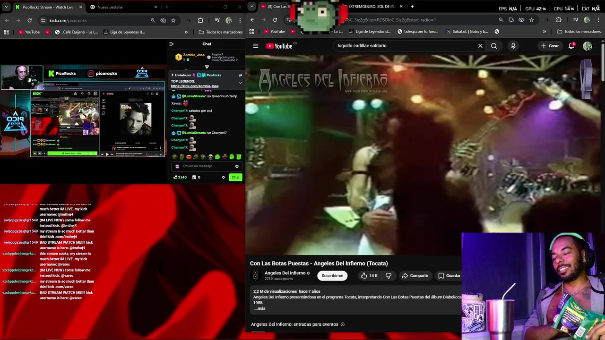
Task: Open new tab in Kick browser window
Action: [167, 7]
